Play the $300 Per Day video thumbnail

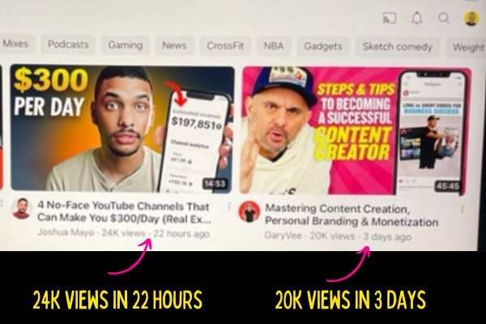[122, 128]
